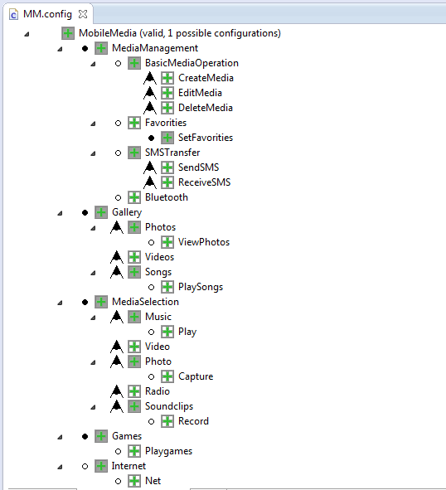Image resolution: width=446 pixels, height=490 pixels.
Task: Select the Play tree row
Action: pos(187,332)
